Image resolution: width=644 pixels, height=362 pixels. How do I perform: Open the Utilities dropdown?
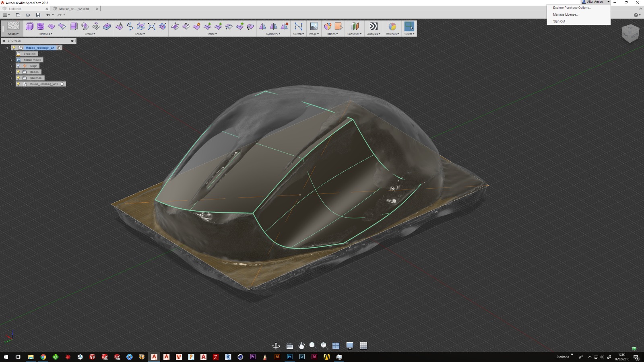click(332, 34)
